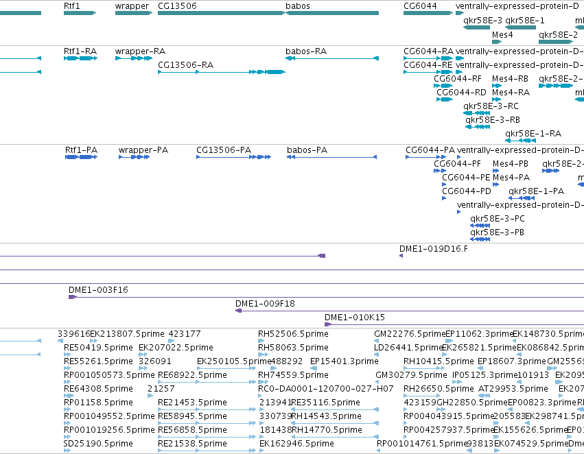Select the qkr58E-3-RB transcript
This screenshot has width=584, height=454.
click(x=478, y=127)
